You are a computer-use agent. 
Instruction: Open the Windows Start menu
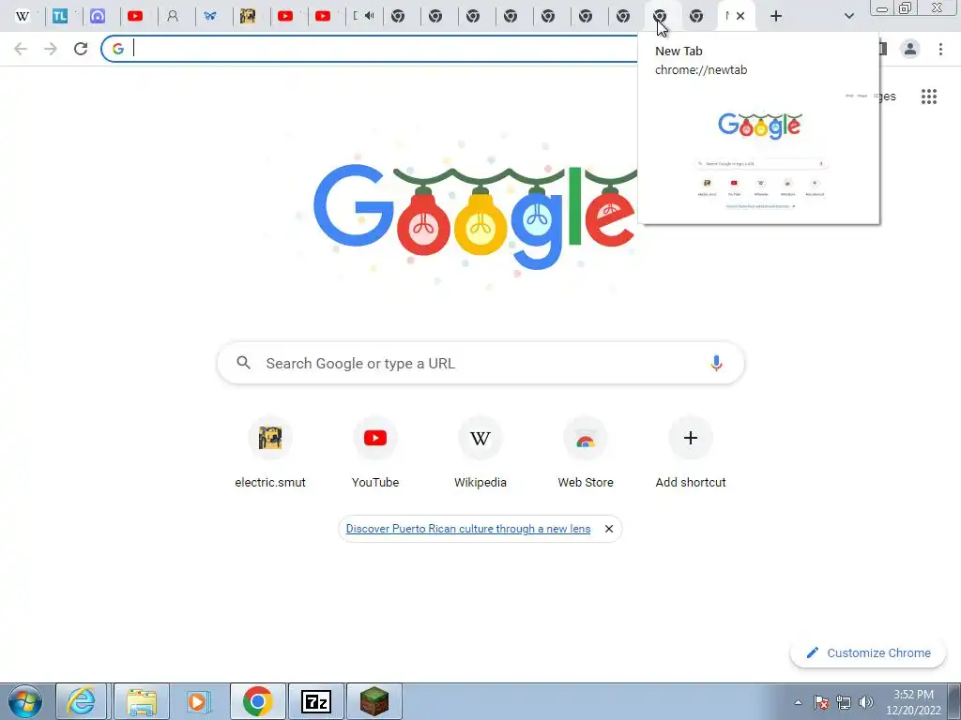pos(24,701)
